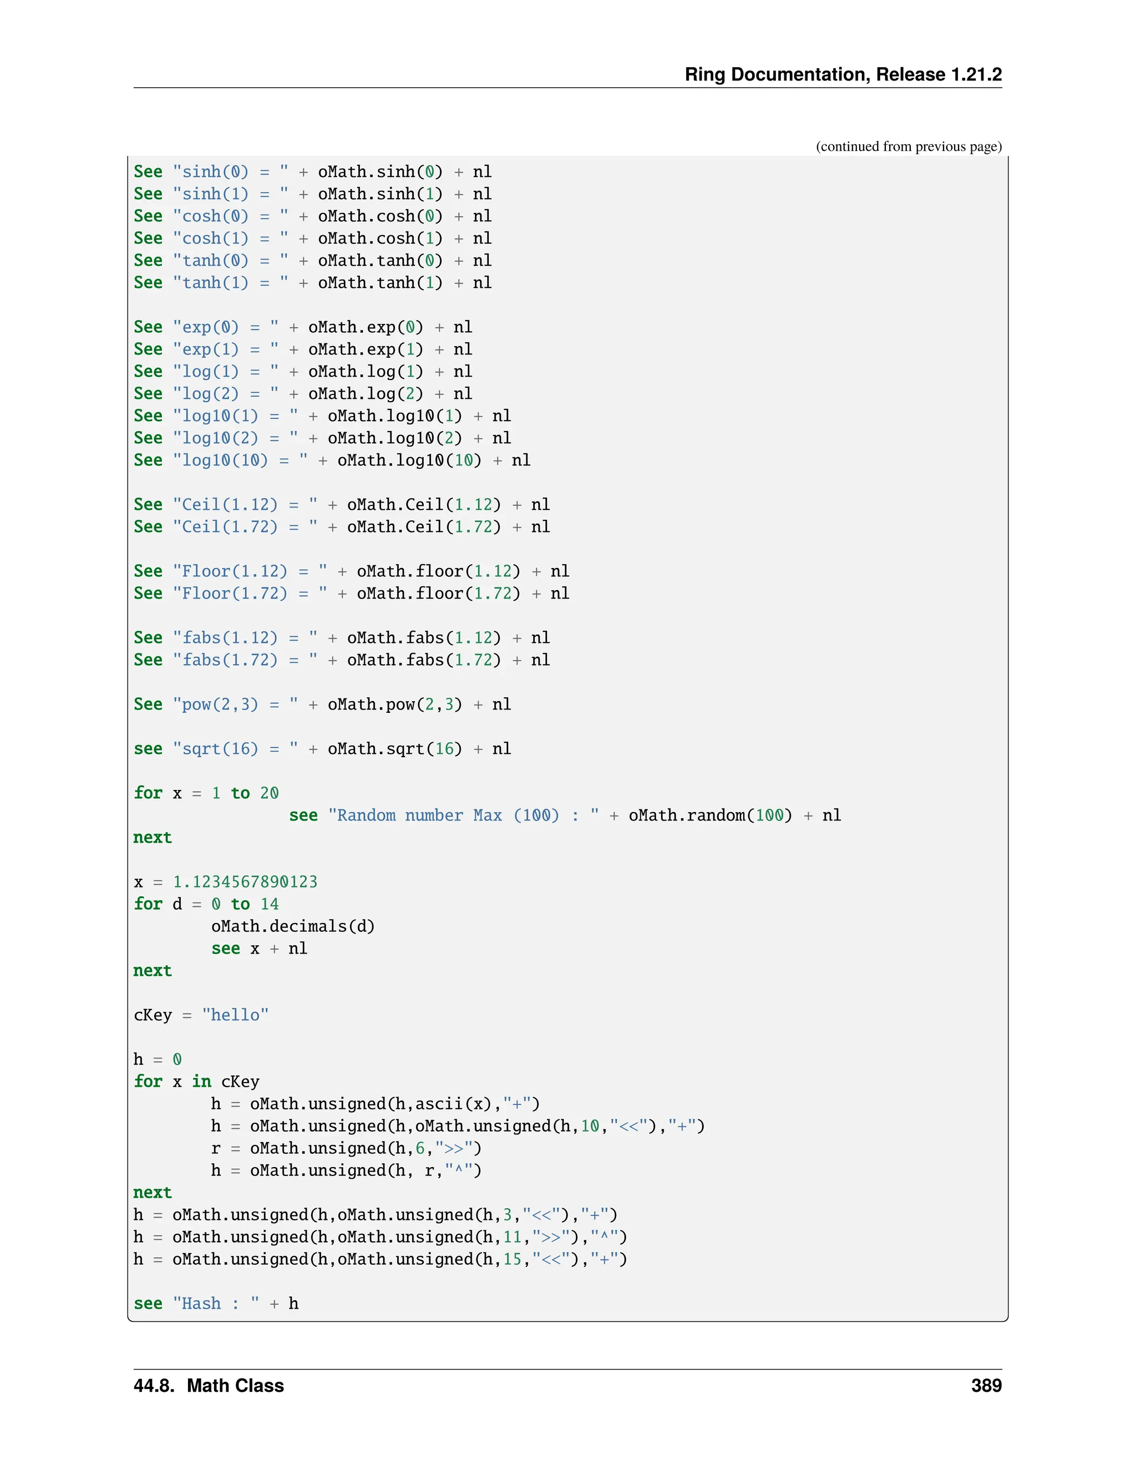The height and width of the screenshot is (1470, 1136).
Task: Click the Ceil(1.72) code line
Action: click(341, 526)
